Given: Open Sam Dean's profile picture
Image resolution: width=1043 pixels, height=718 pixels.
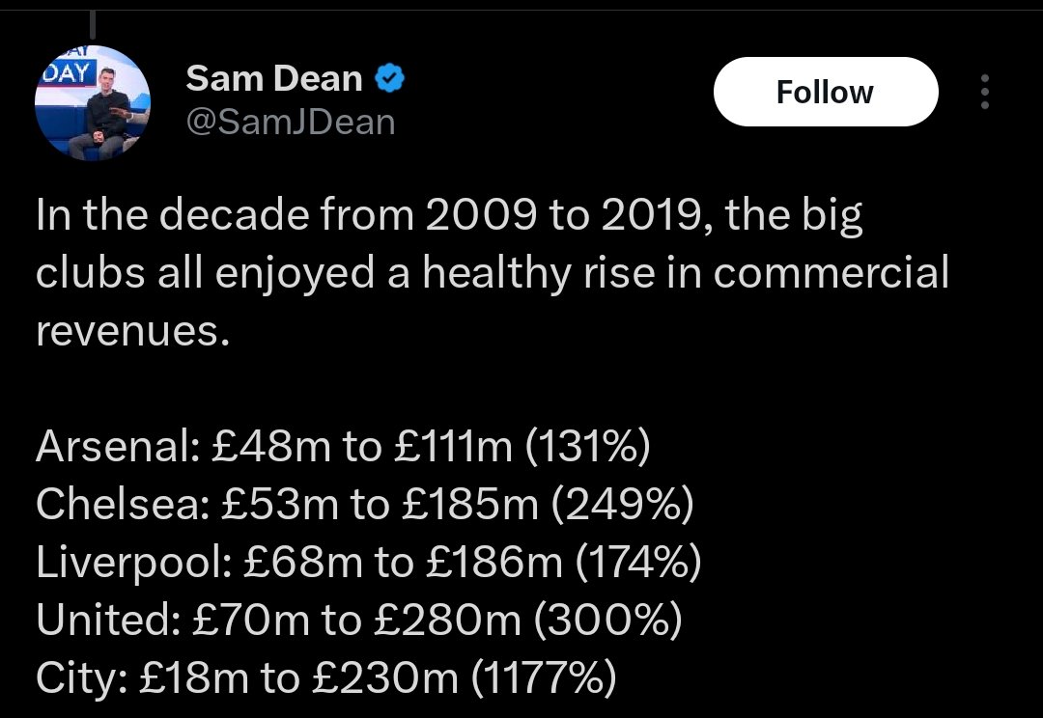Looking at the screenshot, I should tap(93, 103).
